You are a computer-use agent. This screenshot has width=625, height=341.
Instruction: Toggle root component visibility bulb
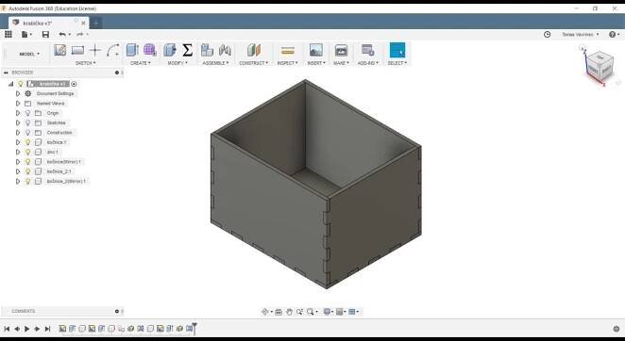21,84
